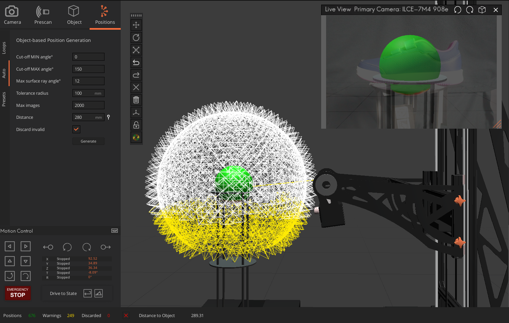Image resolution: width=509 pixels, height=323 pixels.
Task: Hit the Emergency Stop button
Action: click(x=18, y=293)
